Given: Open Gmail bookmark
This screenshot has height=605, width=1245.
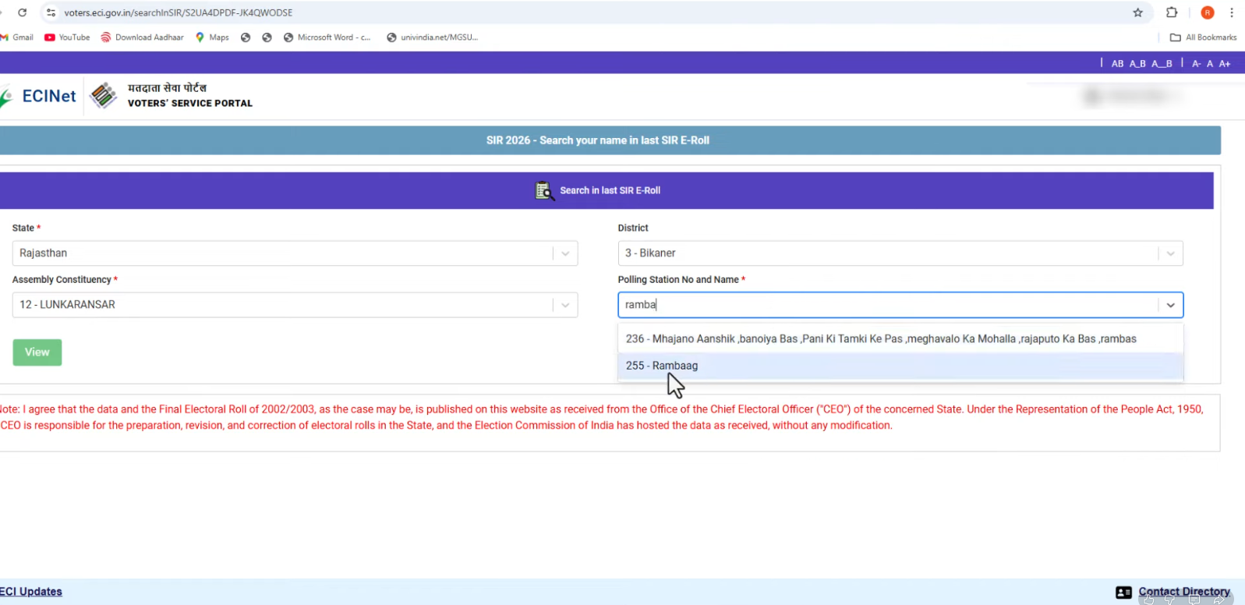Looking at the screenshot, I should coord(17,37).
